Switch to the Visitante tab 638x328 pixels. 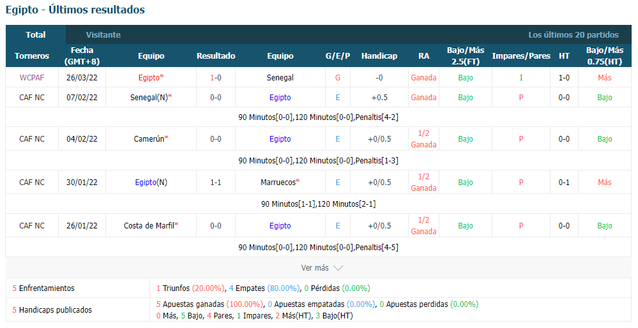tap(103, 34)
